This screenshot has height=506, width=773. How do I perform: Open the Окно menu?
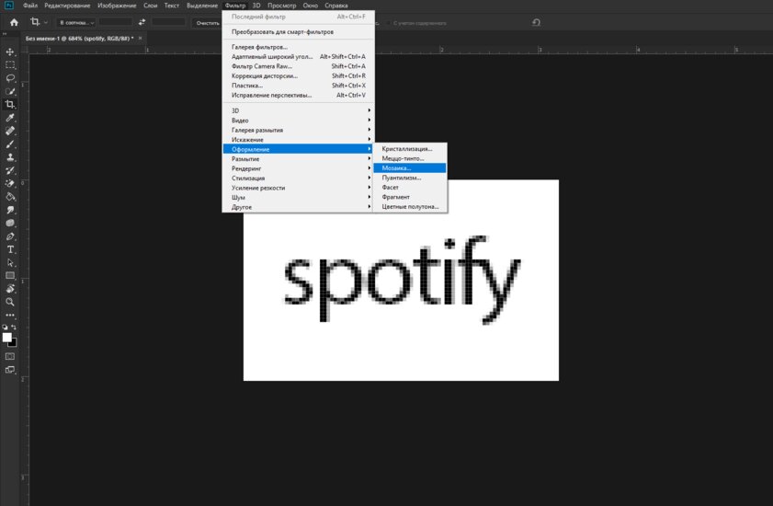pos(311,6)
